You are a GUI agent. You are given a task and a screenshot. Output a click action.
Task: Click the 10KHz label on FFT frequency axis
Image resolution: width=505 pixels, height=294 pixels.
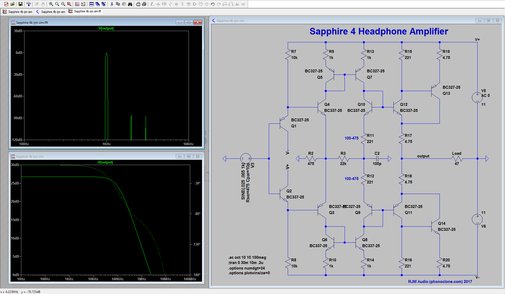pos(188,144)
